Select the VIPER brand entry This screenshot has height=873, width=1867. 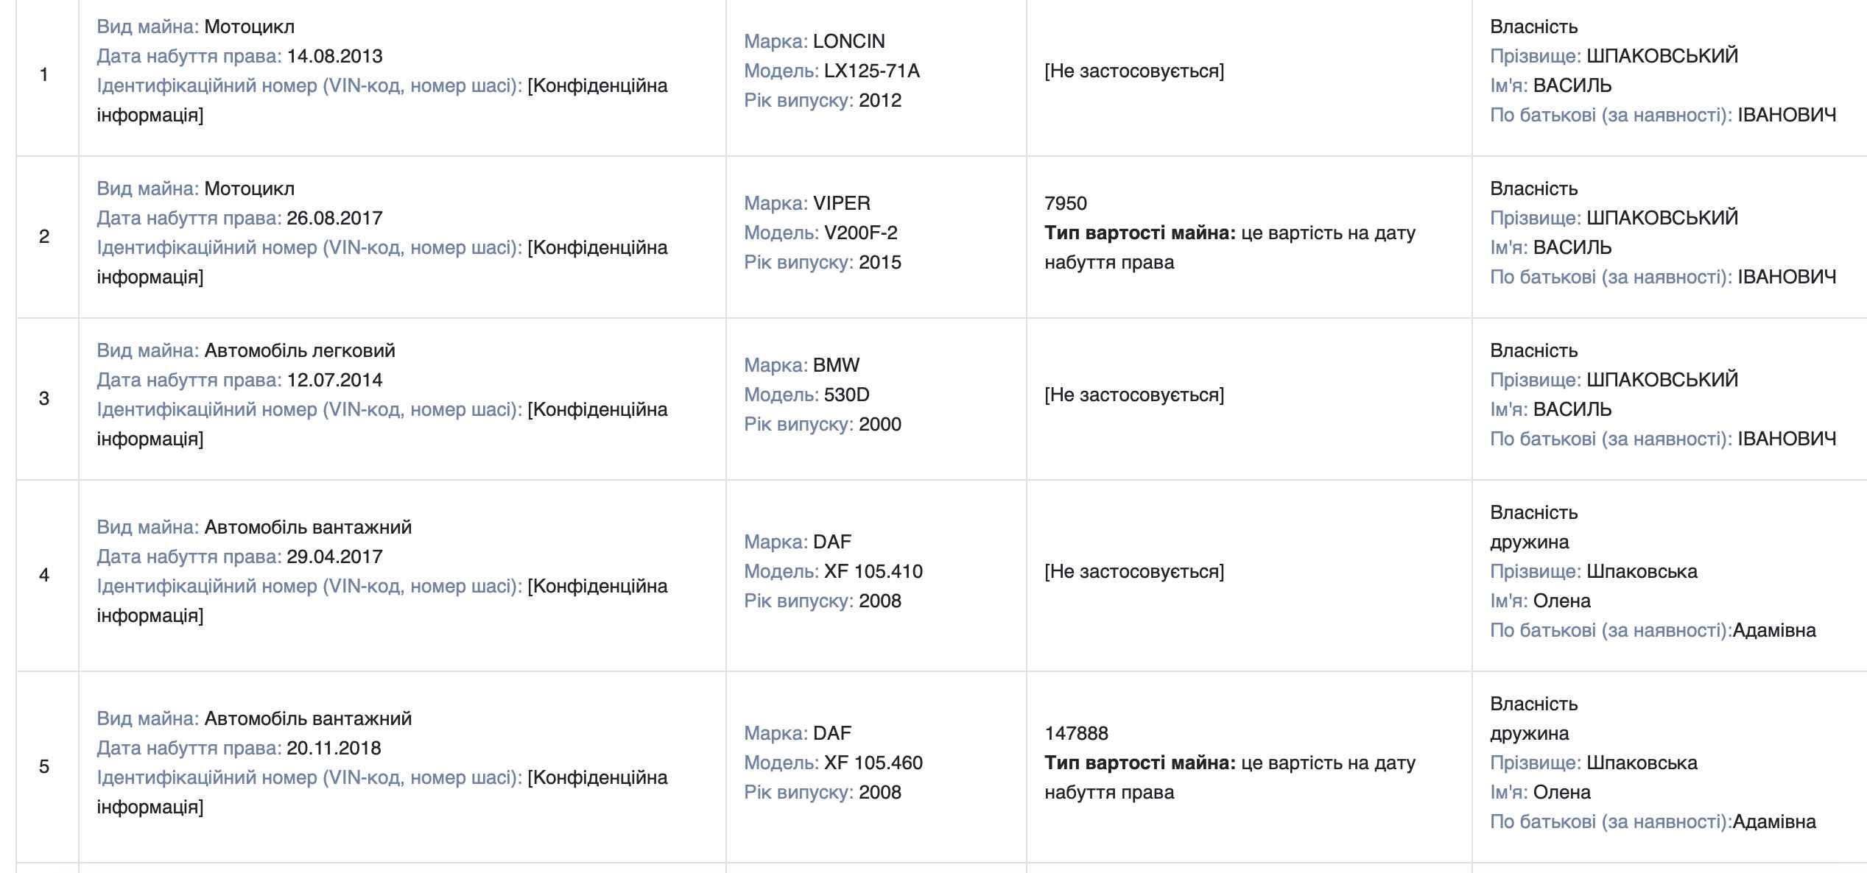click(842, 203)
